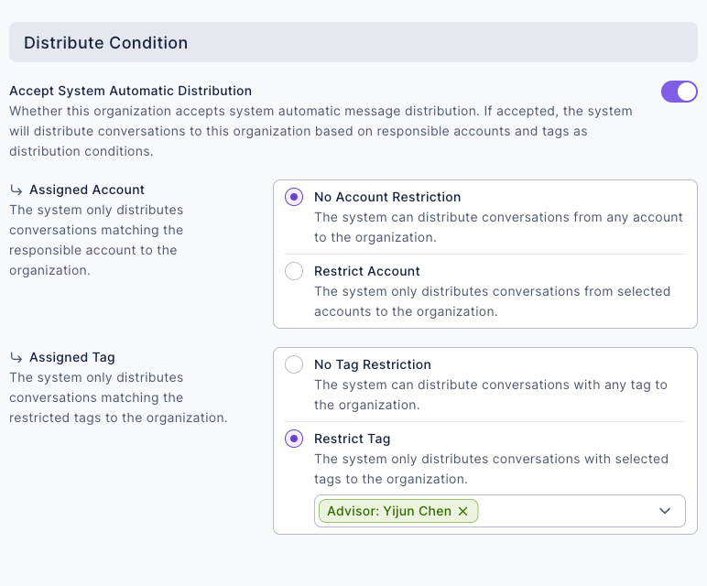
Task: Click description "from any account to the organization"
Action: pyautogui.click(x=499, y=227)
